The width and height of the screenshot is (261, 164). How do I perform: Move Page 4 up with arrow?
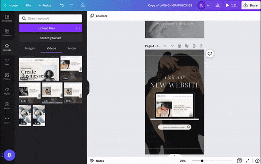(x=165, y=46)
